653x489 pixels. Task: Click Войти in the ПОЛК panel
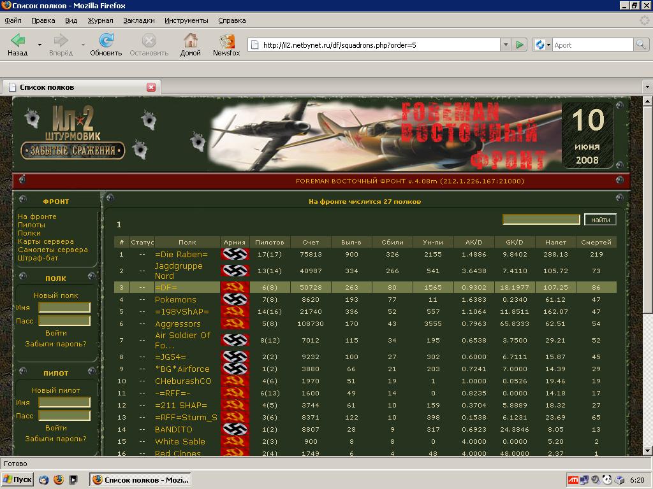click(56, 333)
